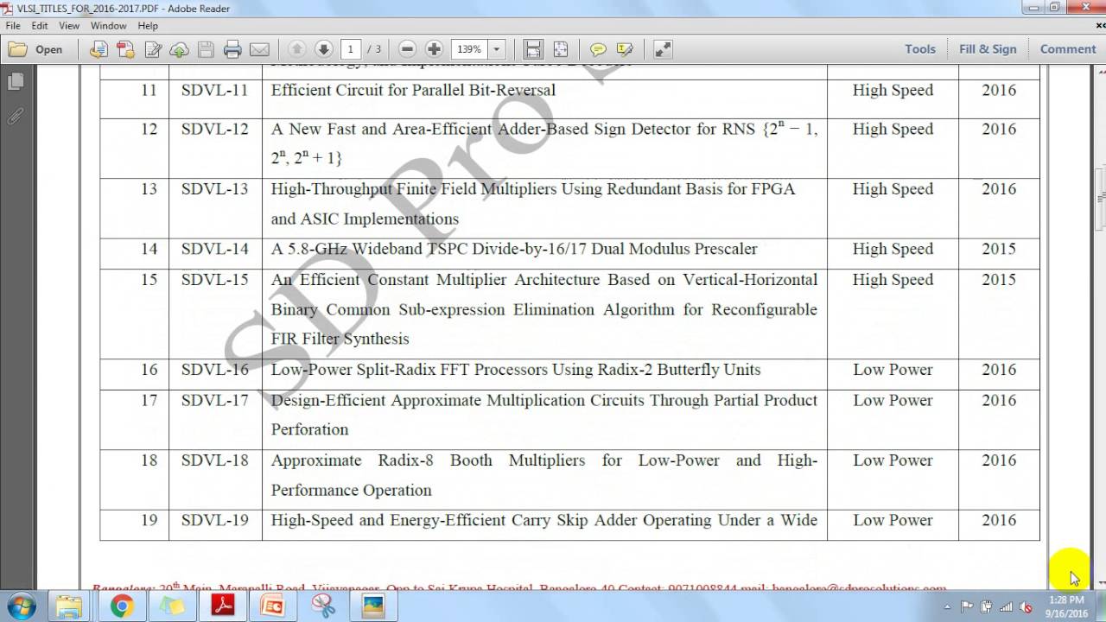Click the network signal tray icon

(x=1006, y=606)
